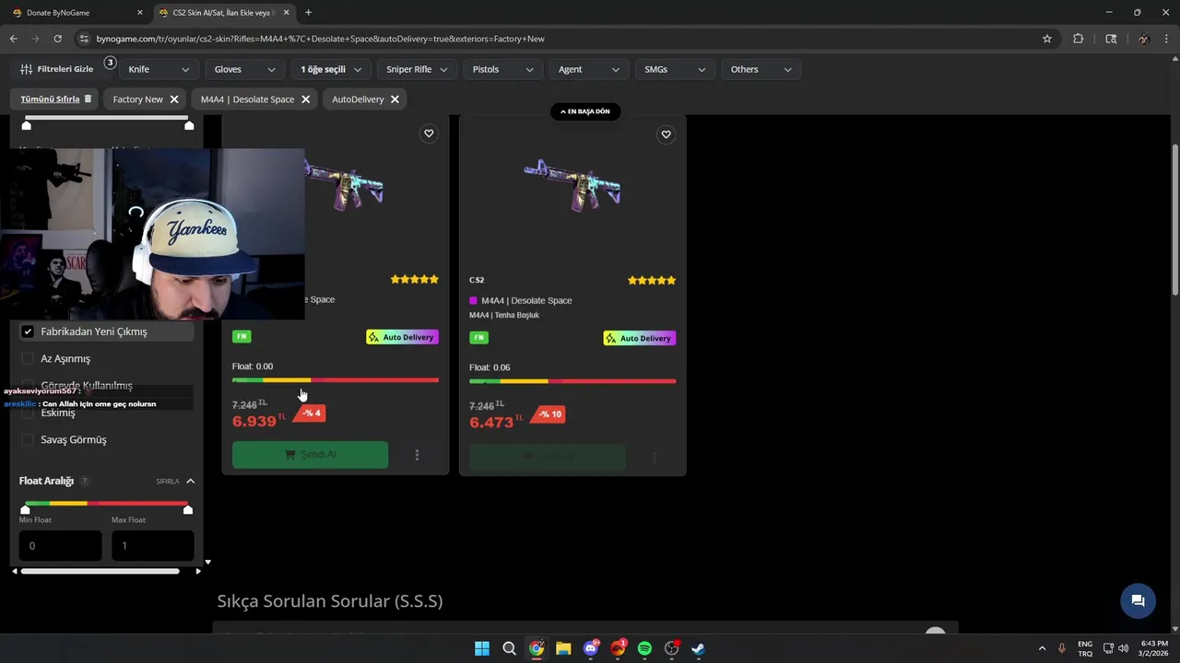Open a new browser tab

(x=308, y=13)
